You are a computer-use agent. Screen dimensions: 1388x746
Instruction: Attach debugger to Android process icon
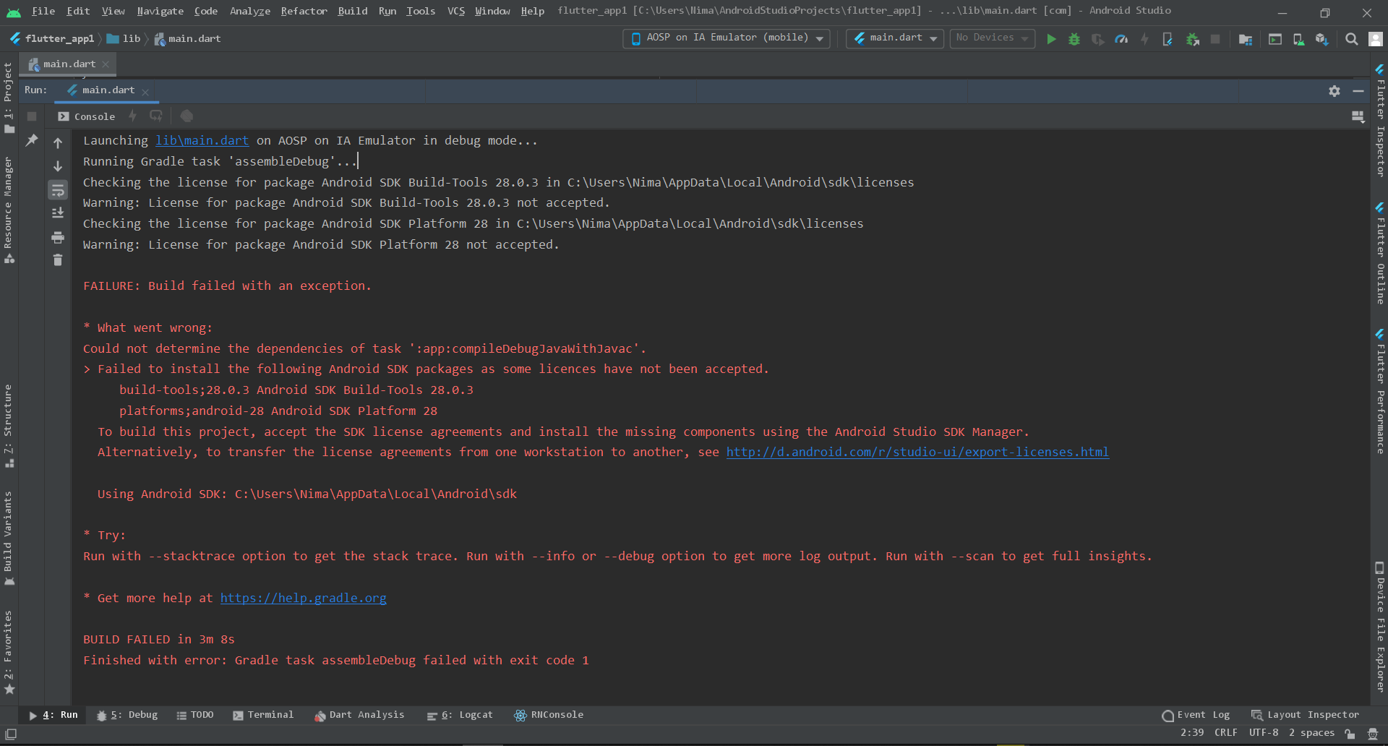pos(1192,39)
